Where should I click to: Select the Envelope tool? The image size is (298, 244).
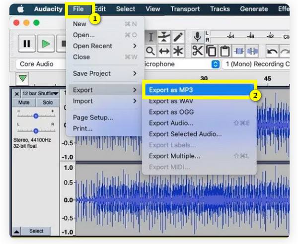point(164,37)
